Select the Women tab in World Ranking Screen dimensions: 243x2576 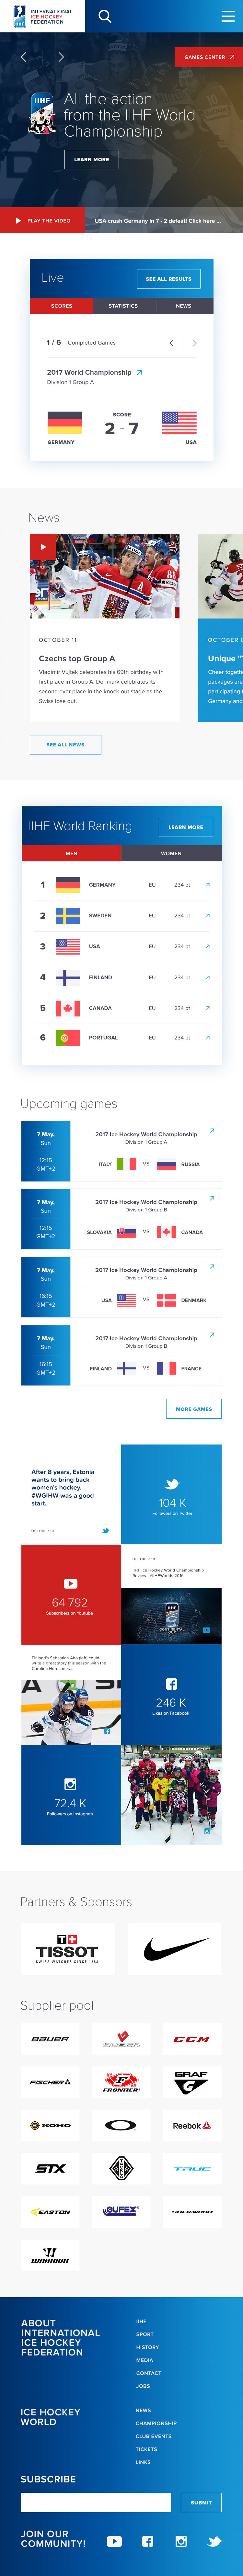pos(171,853)
